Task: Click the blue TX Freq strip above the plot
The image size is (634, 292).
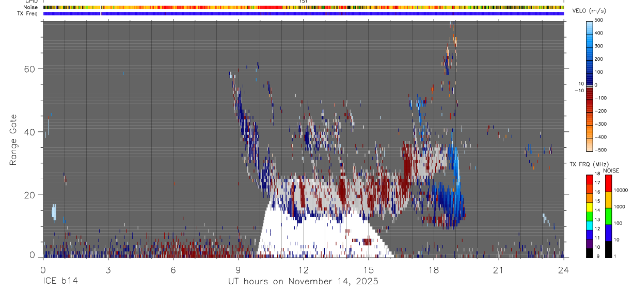Action: [x=304, y=13]
